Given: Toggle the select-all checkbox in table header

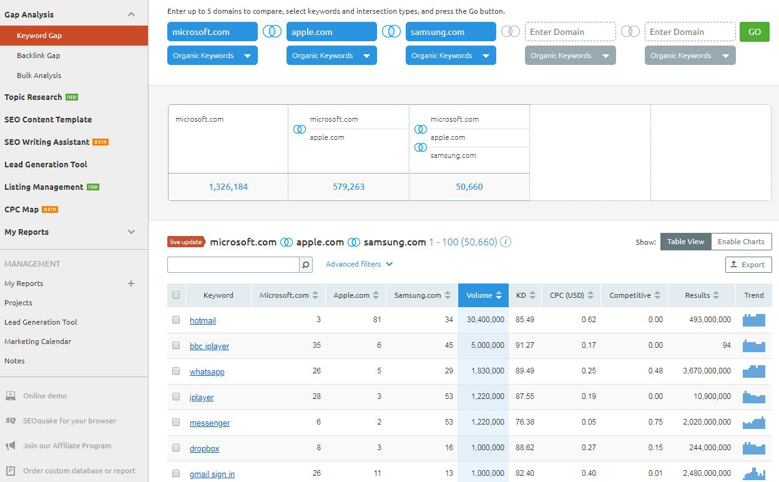Looking at the screenshot, I should [x=176, y=295].
